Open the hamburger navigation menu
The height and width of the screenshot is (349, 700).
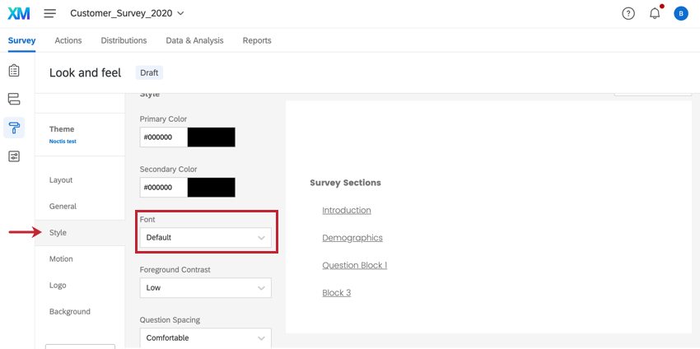(50, 13)
